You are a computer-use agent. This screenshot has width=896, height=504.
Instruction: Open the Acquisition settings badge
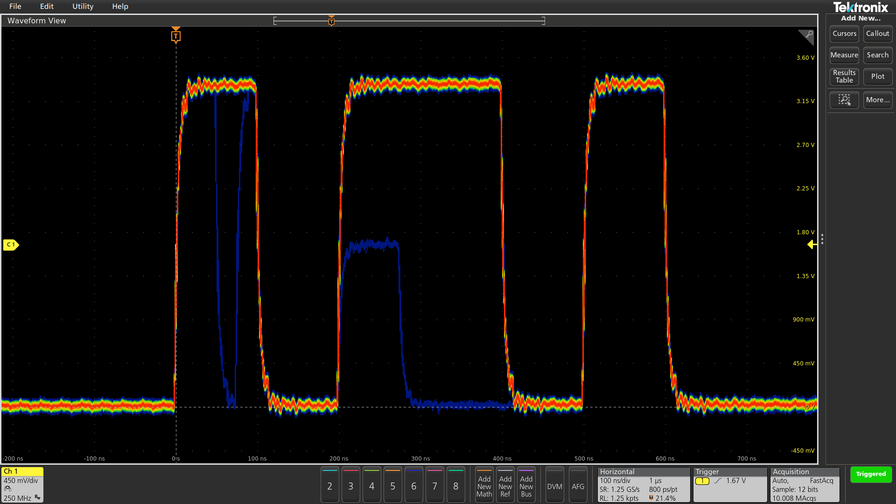tap(804, 485)
